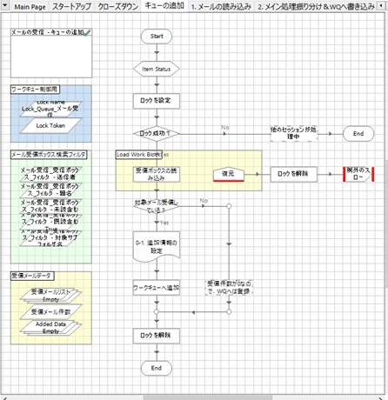The height and width of the screenshot is (400, 388).
Task: Select the フィルタ - 送信者 data item
Action: coord(50,174)
